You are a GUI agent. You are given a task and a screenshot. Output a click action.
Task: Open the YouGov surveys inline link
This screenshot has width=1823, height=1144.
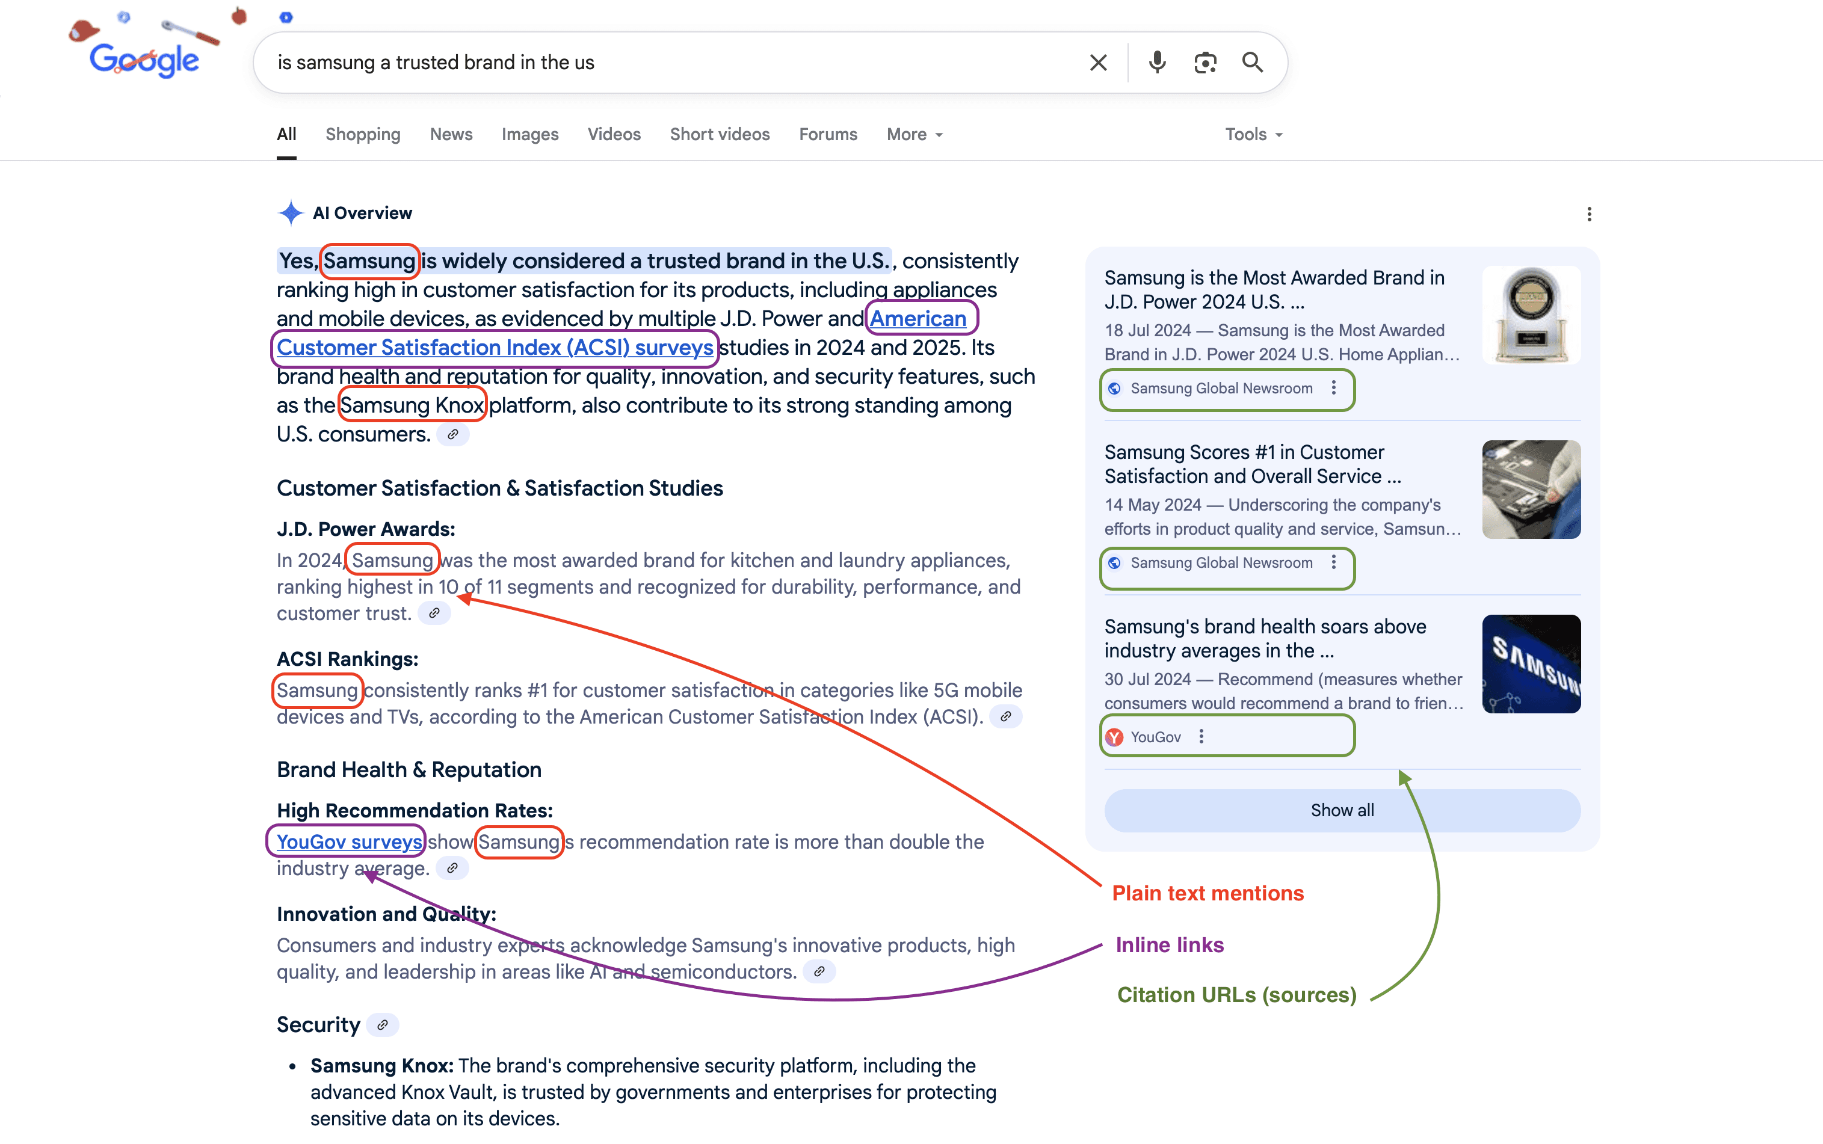pyautogui.click(x=349, y=842)
